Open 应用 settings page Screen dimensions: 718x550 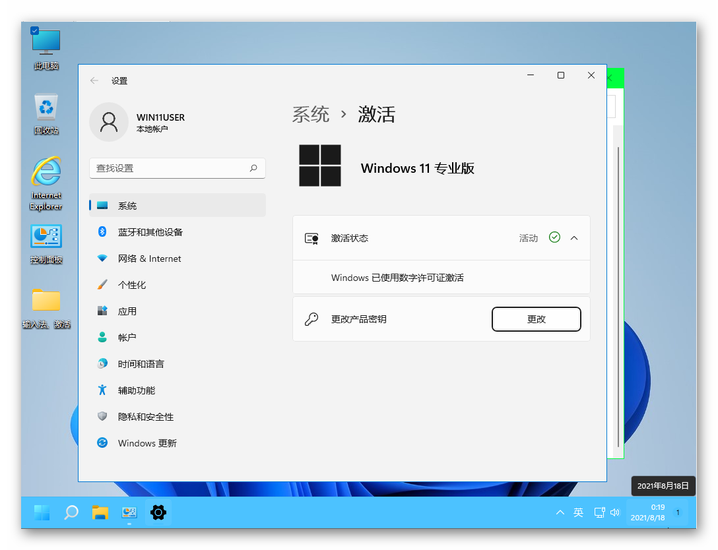(178, 311)
